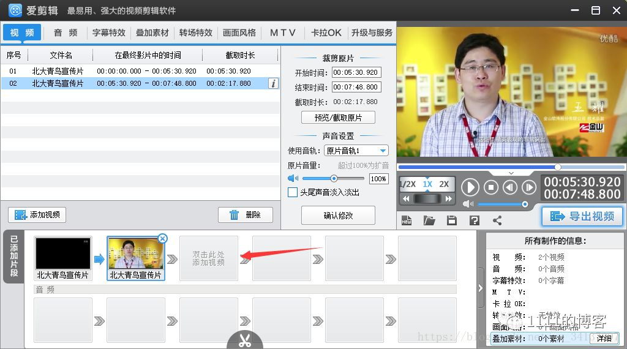Open a project with the folder icon
Image resolution: width=627 pixels, height=349 pixels.
(429, 220)
